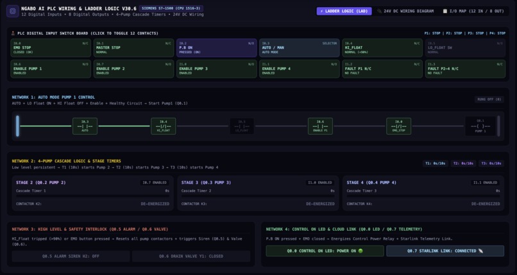Click the RUNG OFF (0) status badge
Screen dimensions: 517x275
[x=489, y=99]
